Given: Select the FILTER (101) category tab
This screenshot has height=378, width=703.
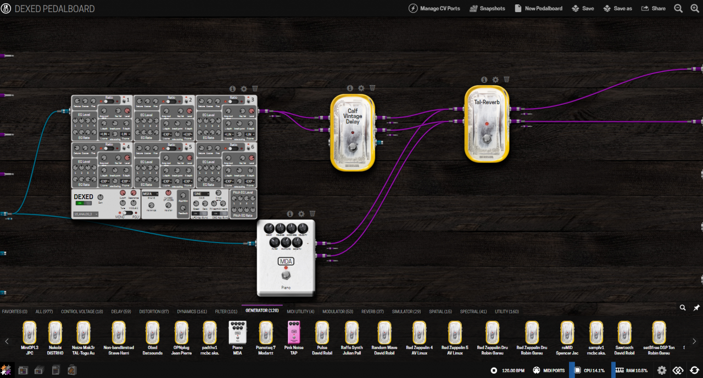Looking at the screenshot, I should (x=226, y=312).
